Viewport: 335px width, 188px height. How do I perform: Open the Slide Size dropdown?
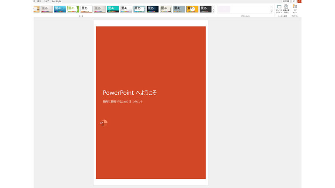[279, 9]
